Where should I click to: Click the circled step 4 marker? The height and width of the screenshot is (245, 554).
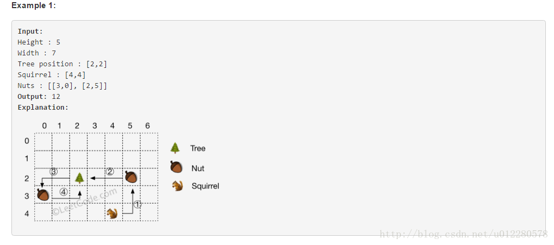pyautogui.click(x=64, y=192)
